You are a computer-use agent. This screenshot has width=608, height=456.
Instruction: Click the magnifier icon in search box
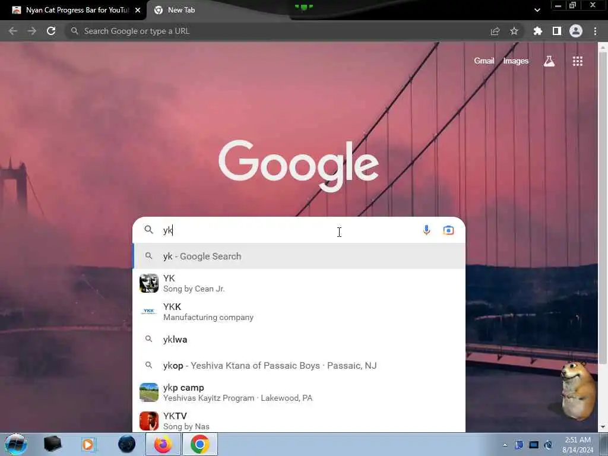pyautogui.click(x=148, y=230)
